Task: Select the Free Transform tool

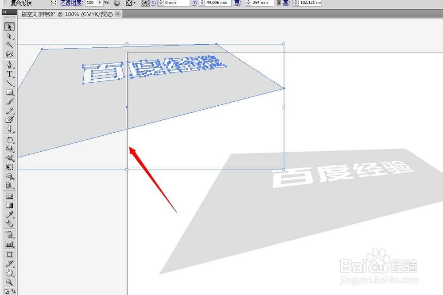Action: point(10,167)
